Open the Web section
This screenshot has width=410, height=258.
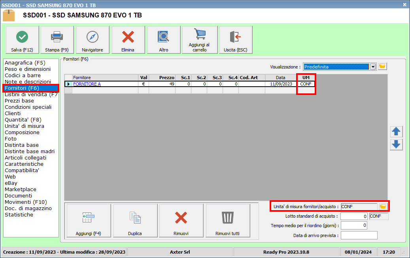click(10, 176)
